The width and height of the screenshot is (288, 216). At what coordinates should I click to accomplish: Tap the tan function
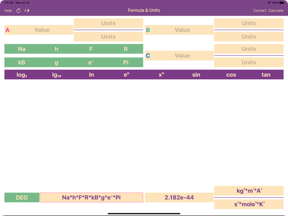pos(266,75)
